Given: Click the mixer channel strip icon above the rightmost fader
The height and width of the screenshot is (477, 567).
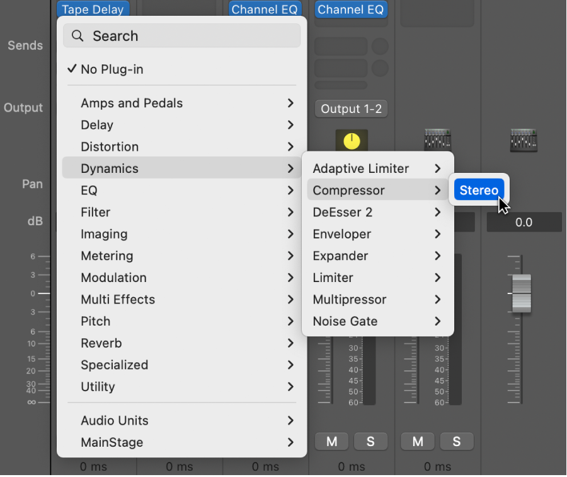Looking at the screenshot, I should 524,140.
